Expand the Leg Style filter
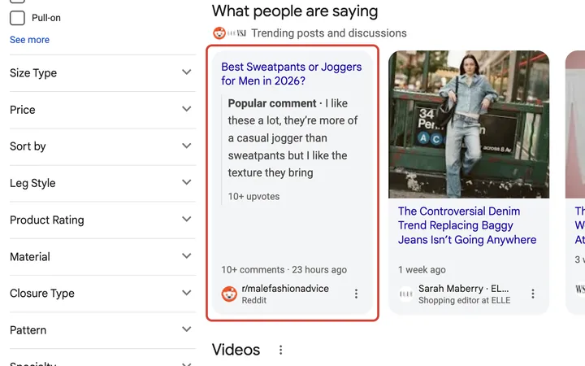The width and height of the screenshot is (585, 366). click(102, 183)
